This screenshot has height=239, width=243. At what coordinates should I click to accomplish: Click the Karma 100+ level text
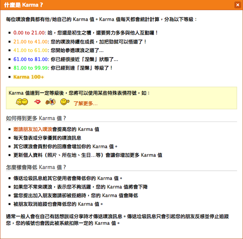(29, 77)
